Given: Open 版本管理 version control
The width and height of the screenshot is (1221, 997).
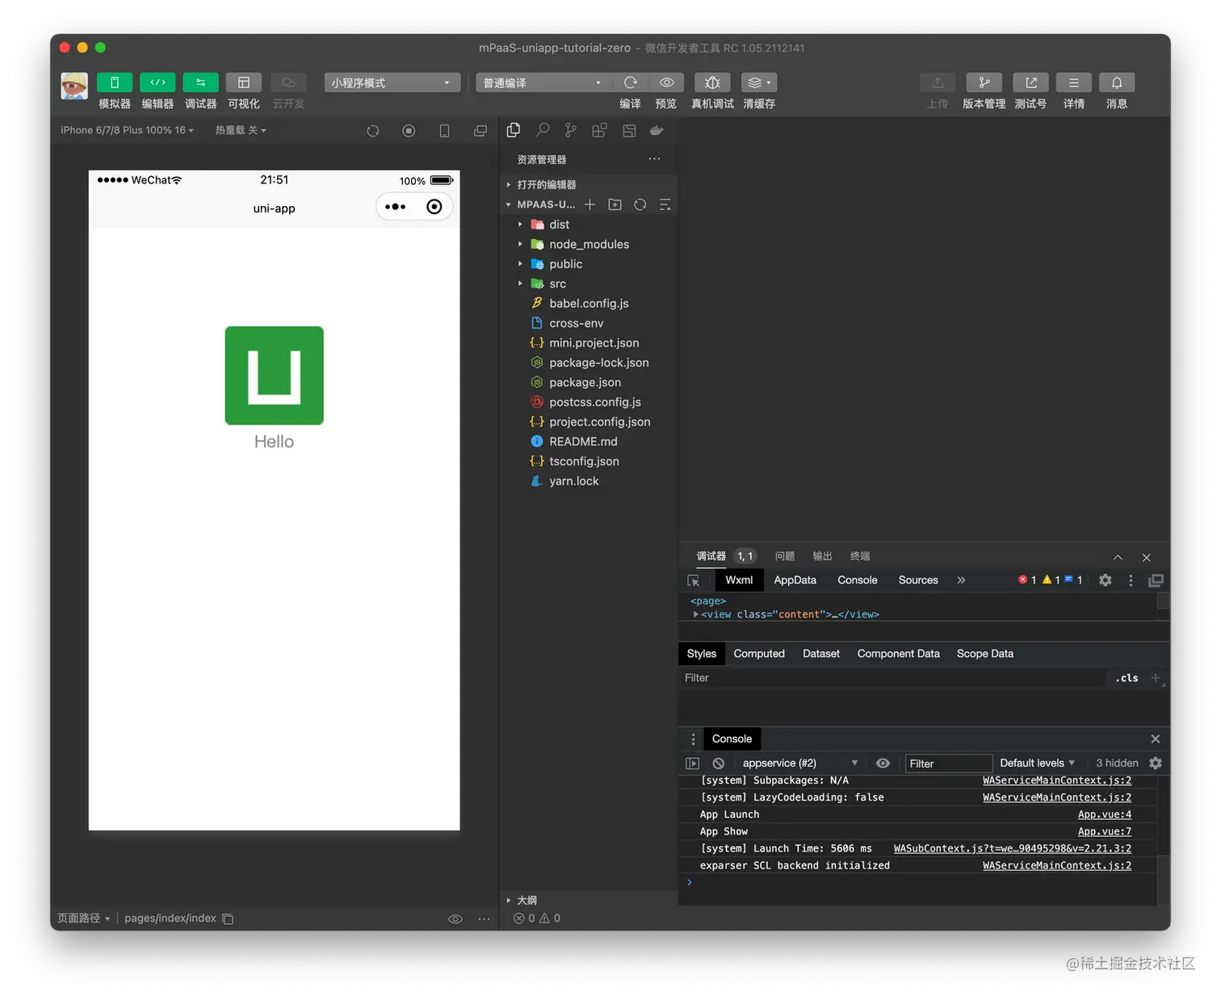Looking at the screenshot, I should pyautogui.click(x=984, y=82).
